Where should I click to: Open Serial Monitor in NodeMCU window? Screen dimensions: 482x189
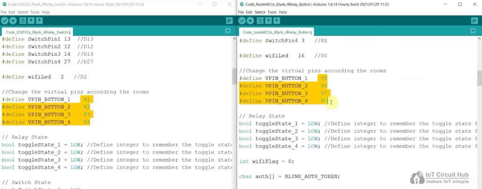[x=474, y=21]
